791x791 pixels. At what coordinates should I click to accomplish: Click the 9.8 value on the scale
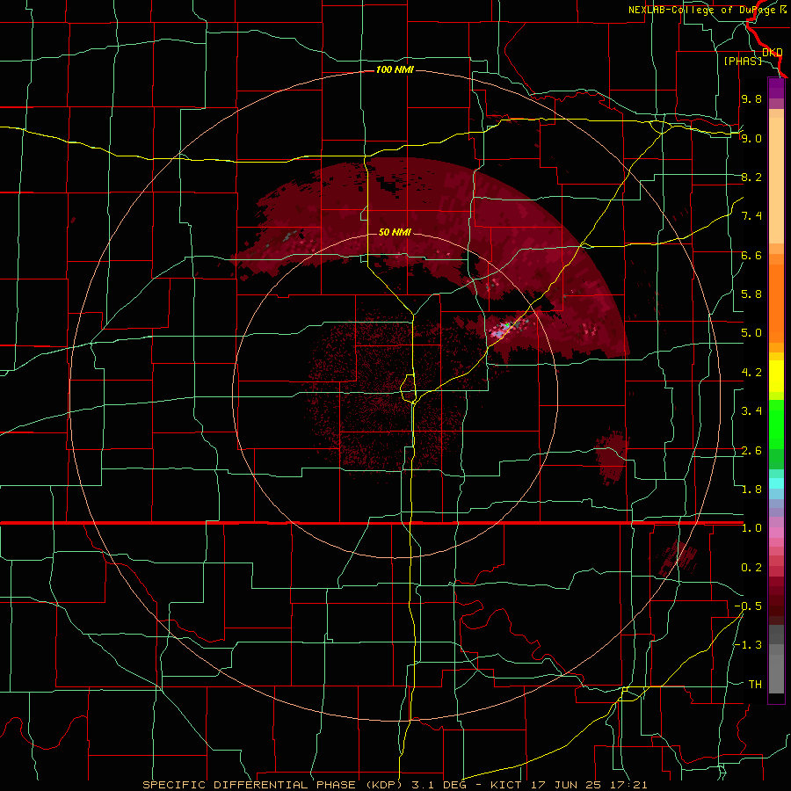(751, 98)
